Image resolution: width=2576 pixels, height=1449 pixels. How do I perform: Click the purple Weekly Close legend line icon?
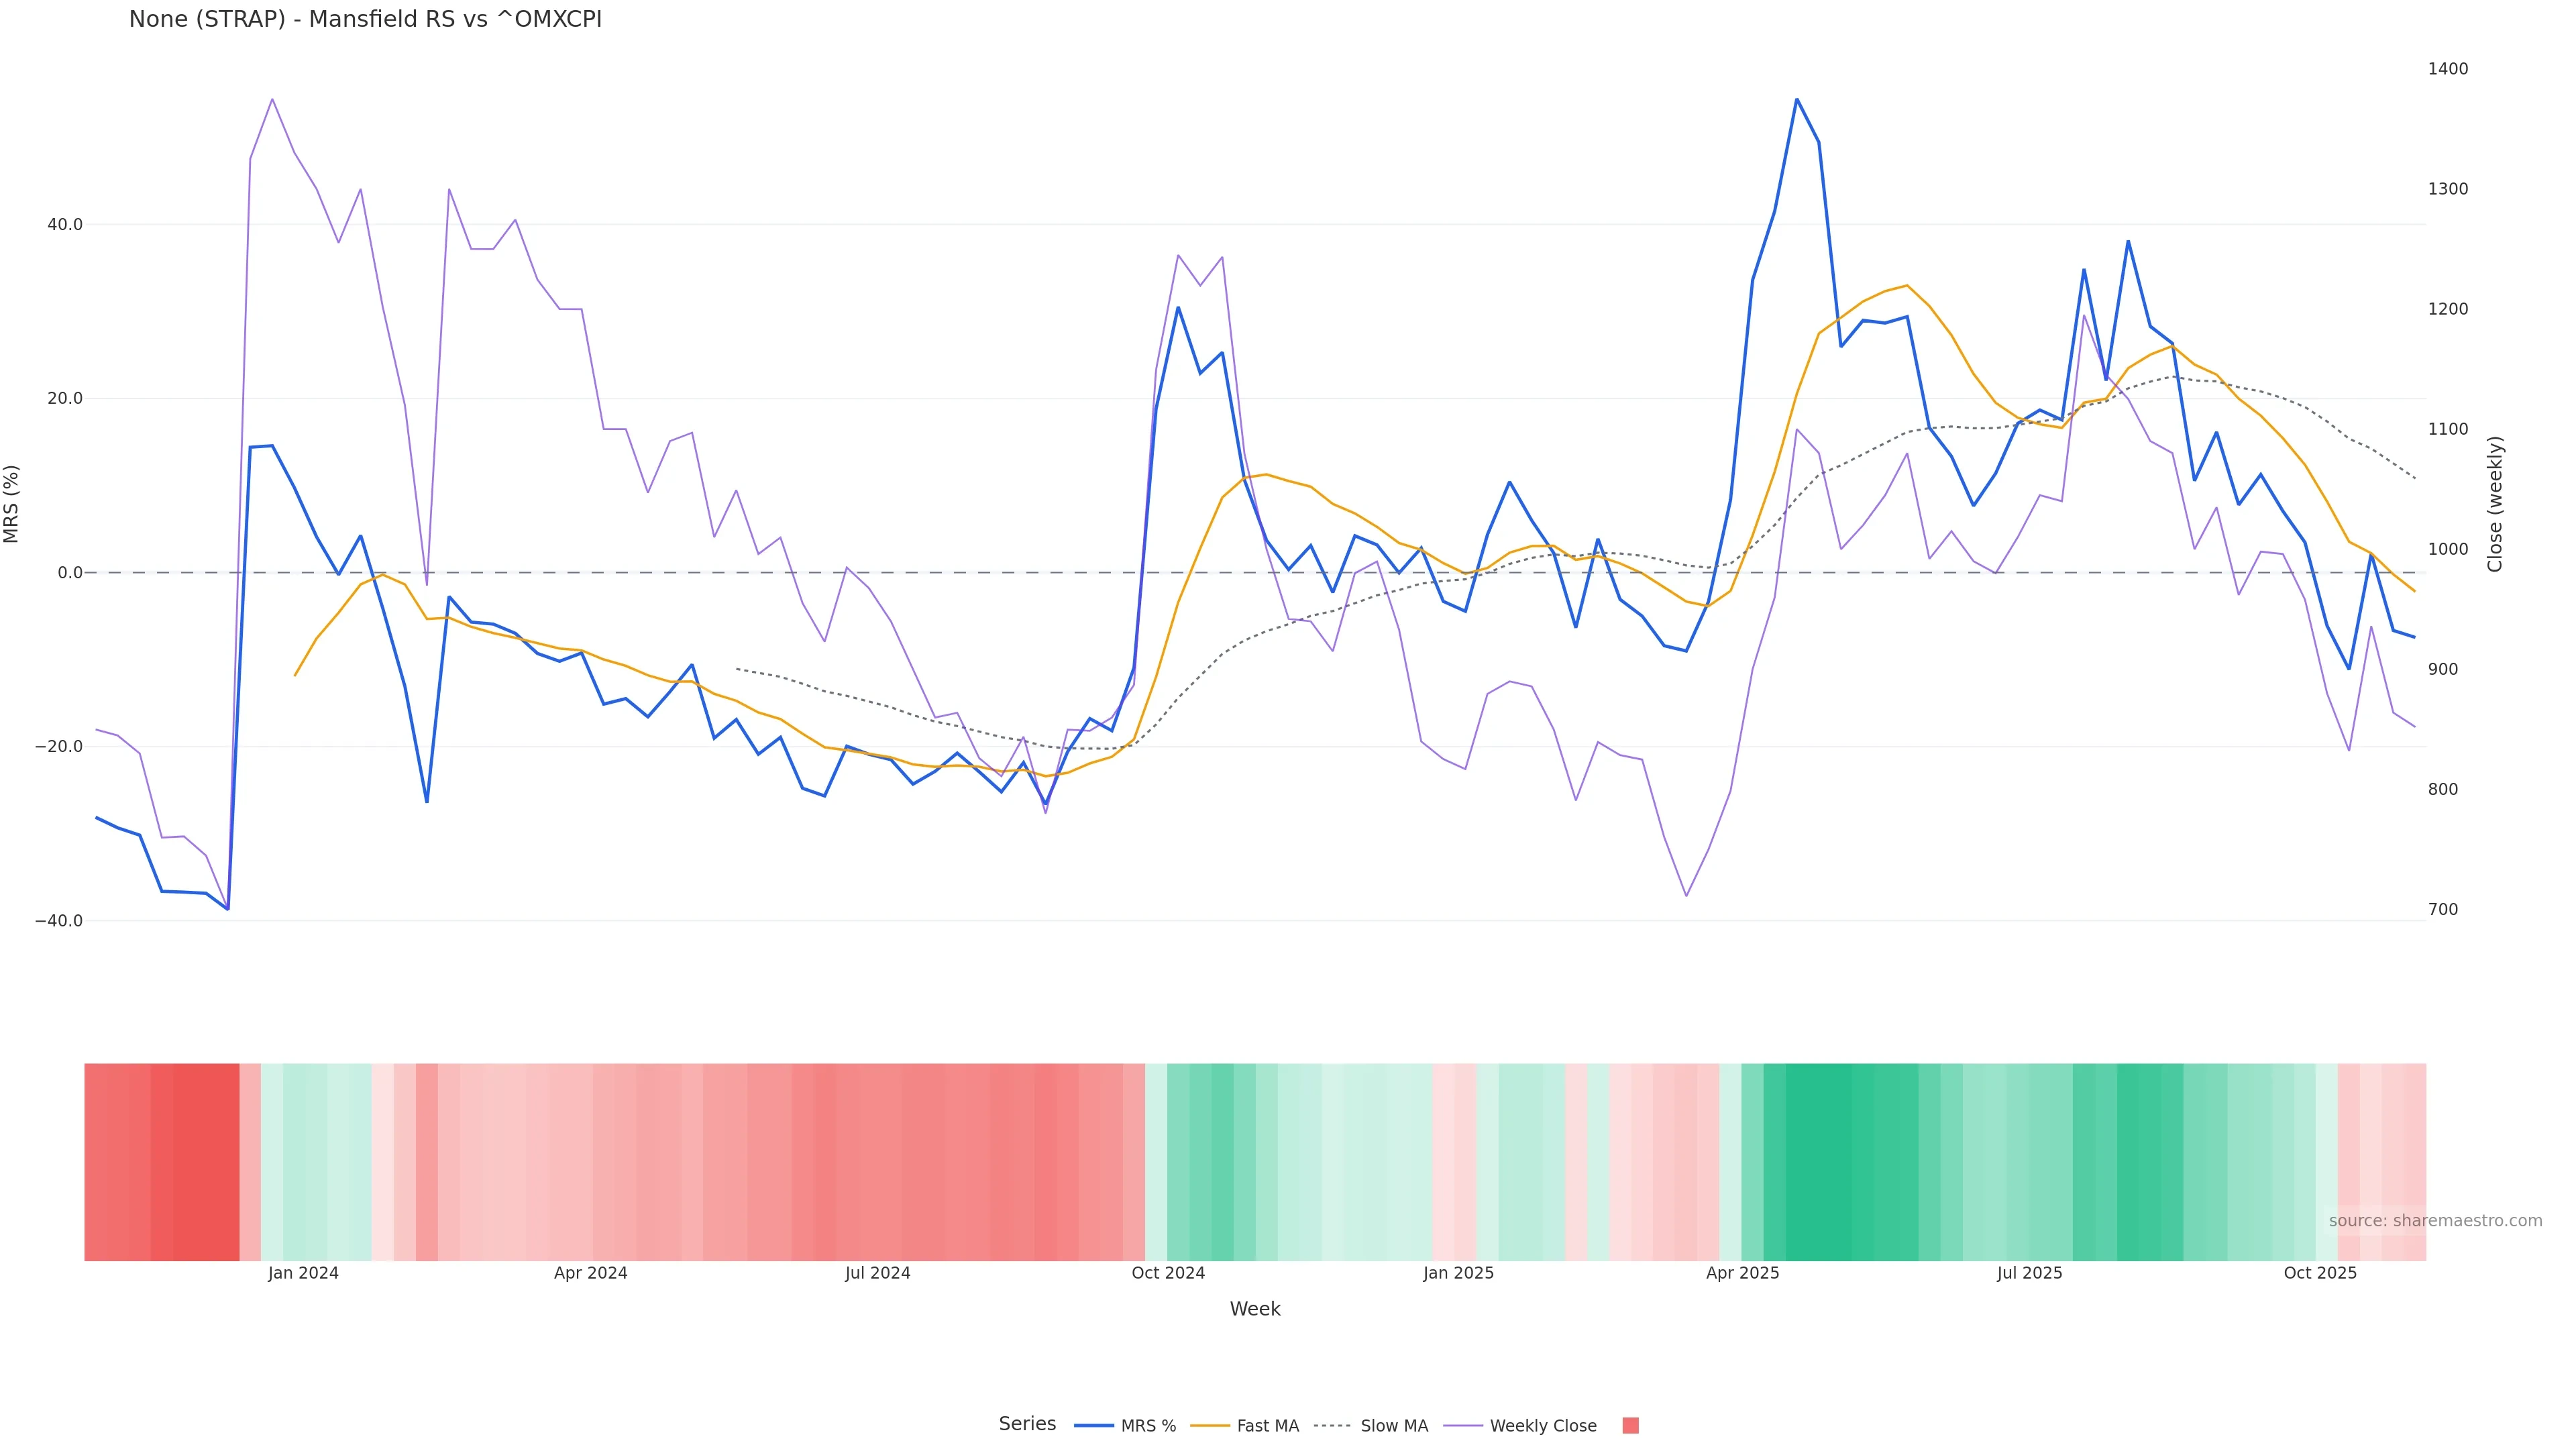coord(1463,1425)
